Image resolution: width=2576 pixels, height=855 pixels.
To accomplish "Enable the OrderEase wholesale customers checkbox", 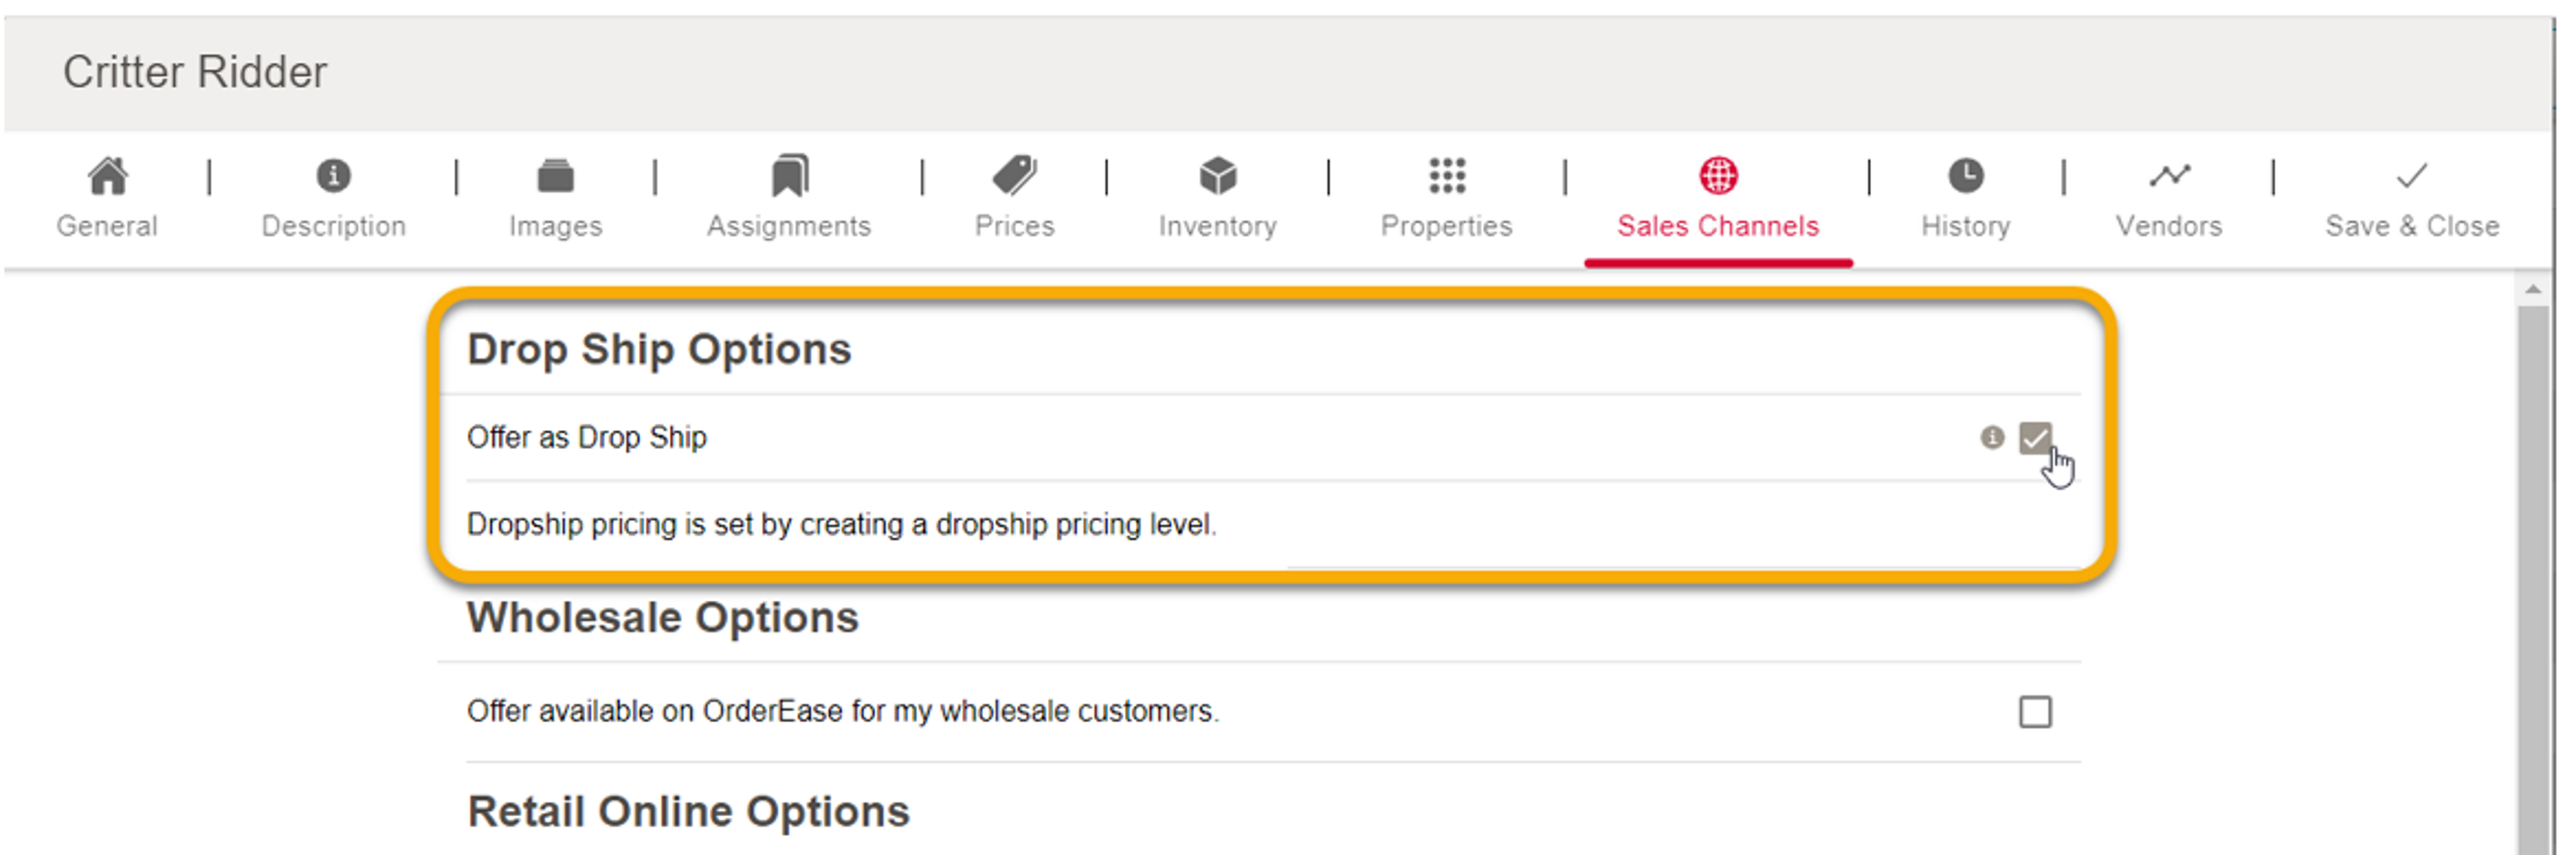I will [2037, 711].
